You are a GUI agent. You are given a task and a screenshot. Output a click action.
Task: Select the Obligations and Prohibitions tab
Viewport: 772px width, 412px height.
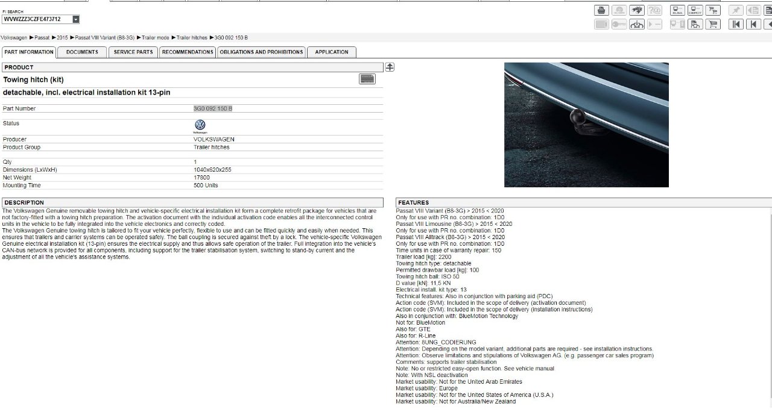pos(261,52)
